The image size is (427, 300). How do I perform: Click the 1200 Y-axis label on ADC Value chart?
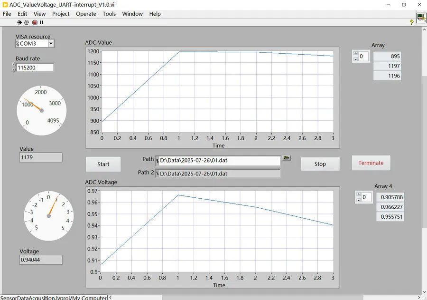point(93,51)
